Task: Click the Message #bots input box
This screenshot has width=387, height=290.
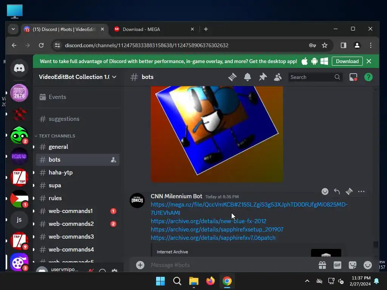Action: 232,265
